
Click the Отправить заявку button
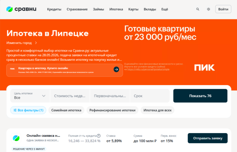[x=208, y=138]
